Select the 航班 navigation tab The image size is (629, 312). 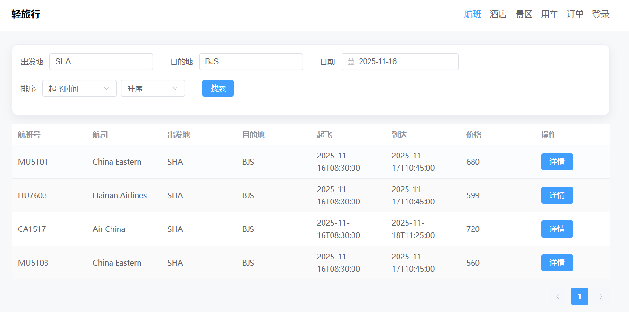472,14
